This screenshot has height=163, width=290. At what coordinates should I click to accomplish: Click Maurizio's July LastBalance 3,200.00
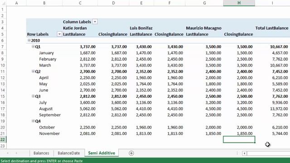pyautogui.click(x=213, y=102)
